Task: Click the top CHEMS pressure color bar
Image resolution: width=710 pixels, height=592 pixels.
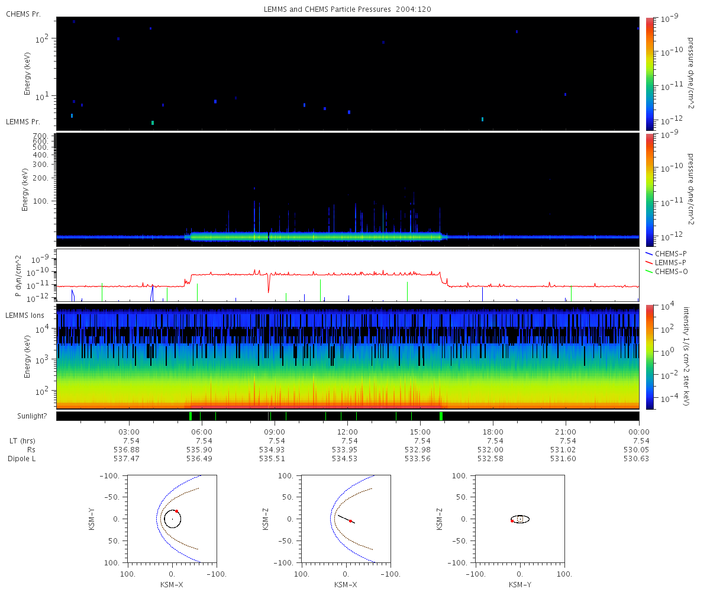Action: pos(650,73)
